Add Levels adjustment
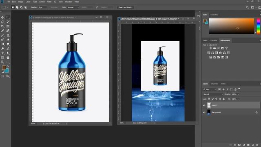Screen dimensions: 261x147 tap(215, 48)
